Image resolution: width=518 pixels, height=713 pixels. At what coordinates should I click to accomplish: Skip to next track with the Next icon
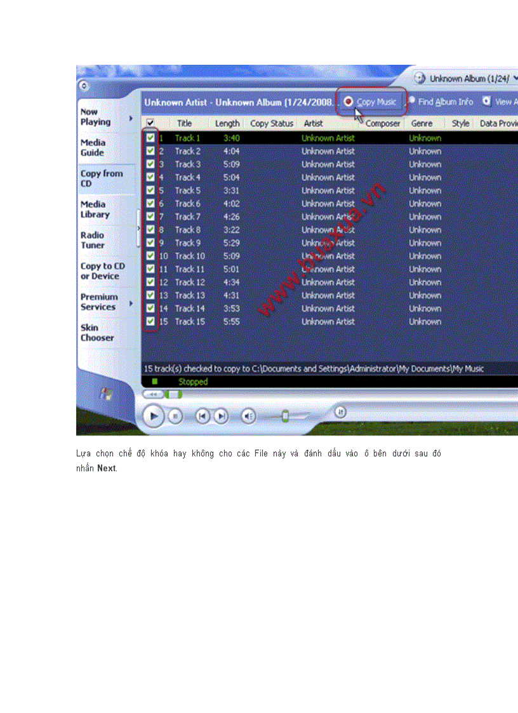click(x=221, y=416)
